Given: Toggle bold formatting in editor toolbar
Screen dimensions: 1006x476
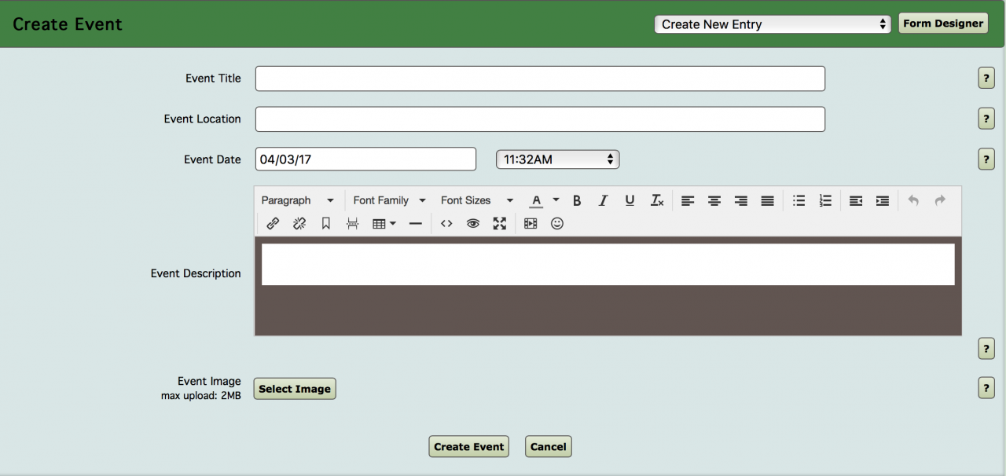Looking at the screenshot, I should point(577,200).
